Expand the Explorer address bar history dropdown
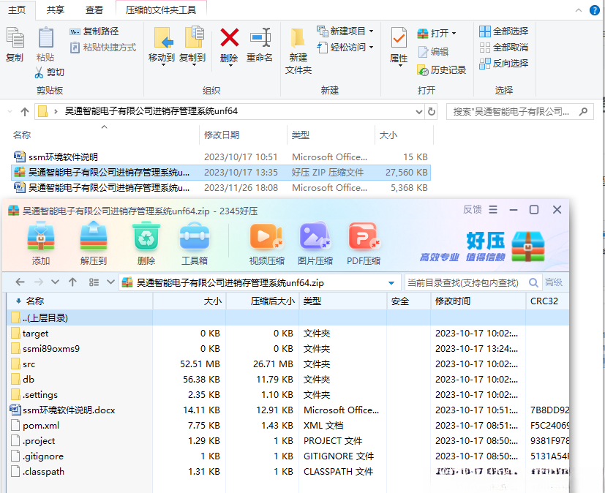The width and height of the screenshot is (605, 493). [419, 112]
